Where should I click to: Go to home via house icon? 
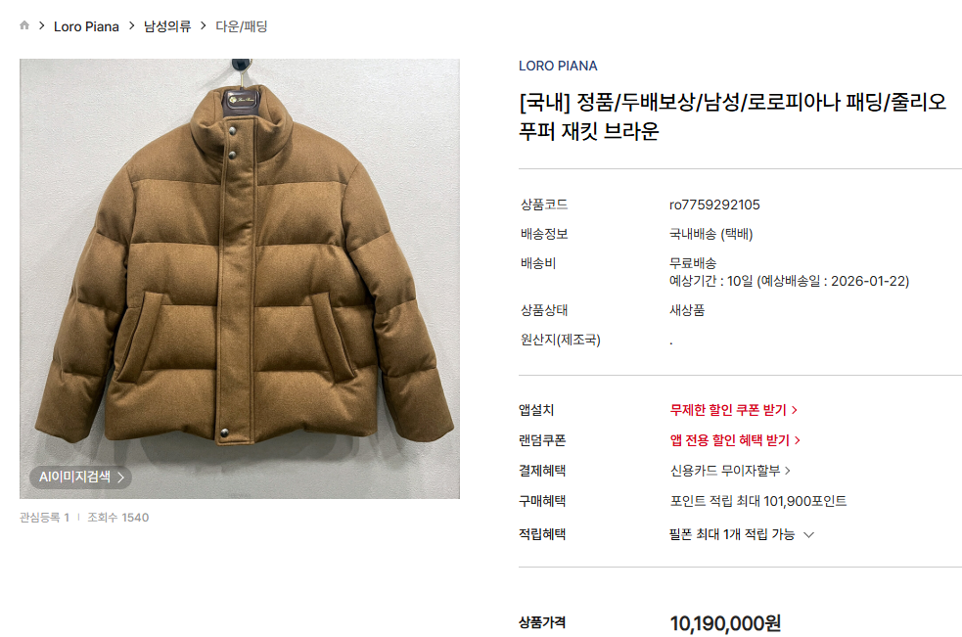point(24,25)
